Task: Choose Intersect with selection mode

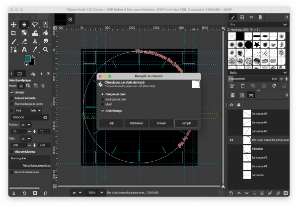Action: pyautogui.click(x=43, y=86)
